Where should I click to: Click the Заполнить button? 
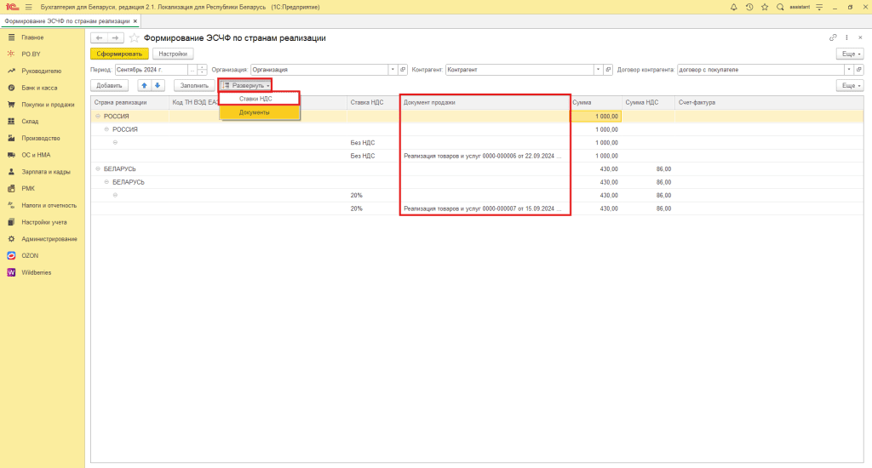coord(194,86)
